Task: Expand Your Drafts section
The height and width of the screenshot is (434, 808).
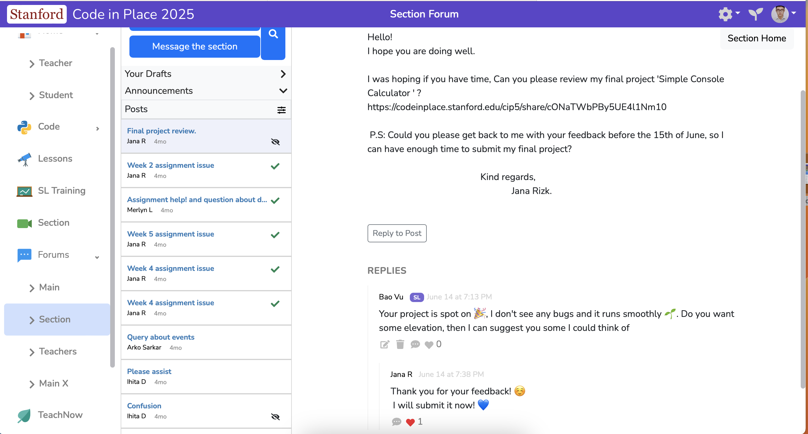Action: [x=283, y=74]
